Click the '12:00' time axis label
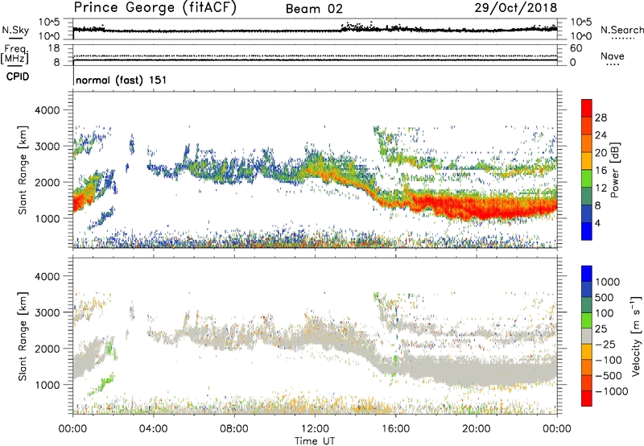Viewport: 644px width, 446px height. pyautogui.click(x=315, y=429)
